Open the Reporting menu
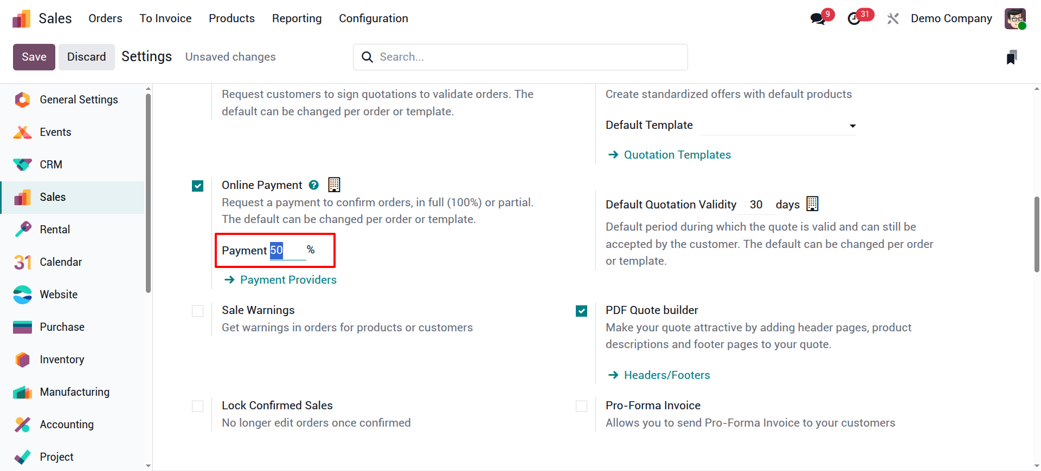Screen dimensions: 1041x471 [297, 18]
